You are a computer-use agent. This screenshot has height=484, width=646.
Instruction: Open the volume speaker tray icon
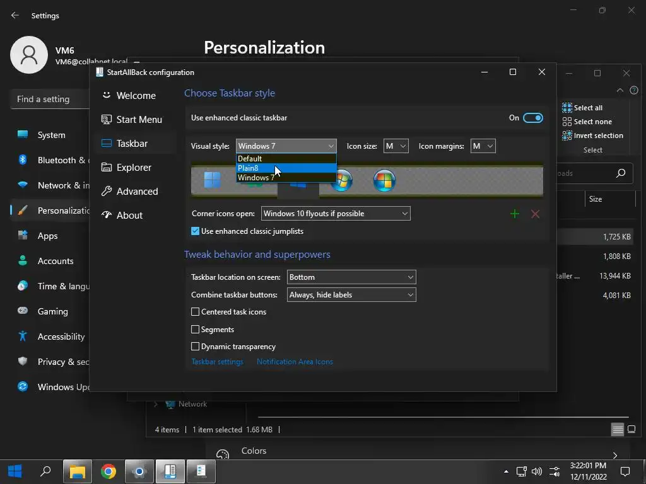536,471
